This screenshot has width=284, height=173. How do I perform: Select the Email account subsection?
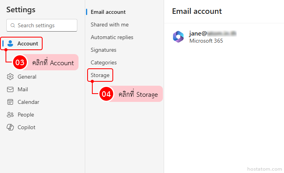(108, 12)
